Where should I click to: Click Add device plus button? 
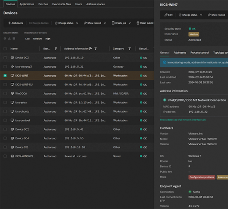point(16,23)
